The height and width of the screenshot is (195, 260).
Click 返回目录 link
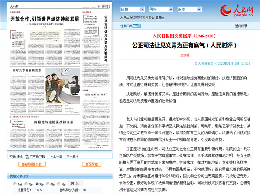[241, 26]
